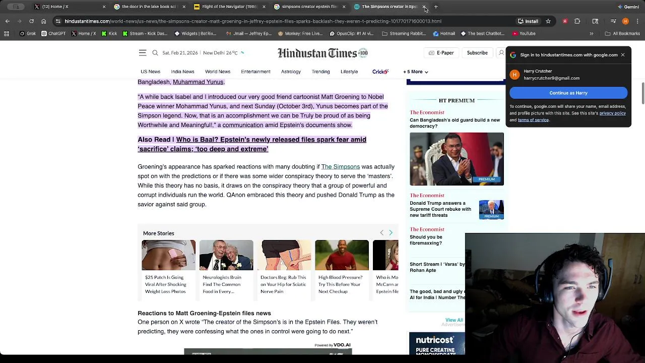Viewport: 645px width, 363px height.
Task: Open the Extensions puzzle icon
Action: (577, 21)
